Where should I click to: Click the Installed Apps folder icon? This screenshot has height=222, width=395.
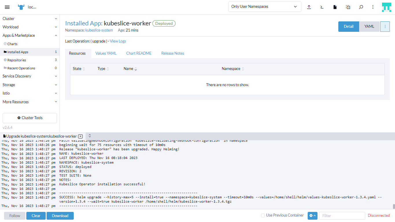point(5,52)
